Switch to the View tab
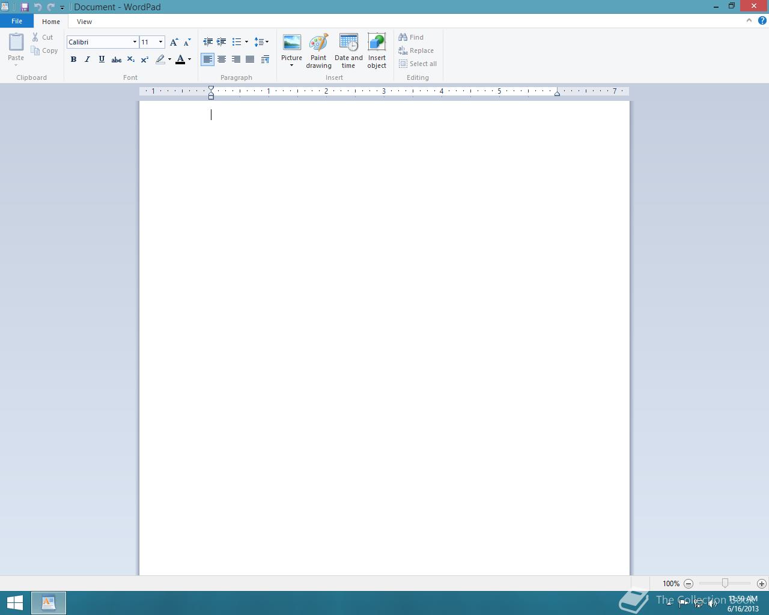 tap(84, 22)
